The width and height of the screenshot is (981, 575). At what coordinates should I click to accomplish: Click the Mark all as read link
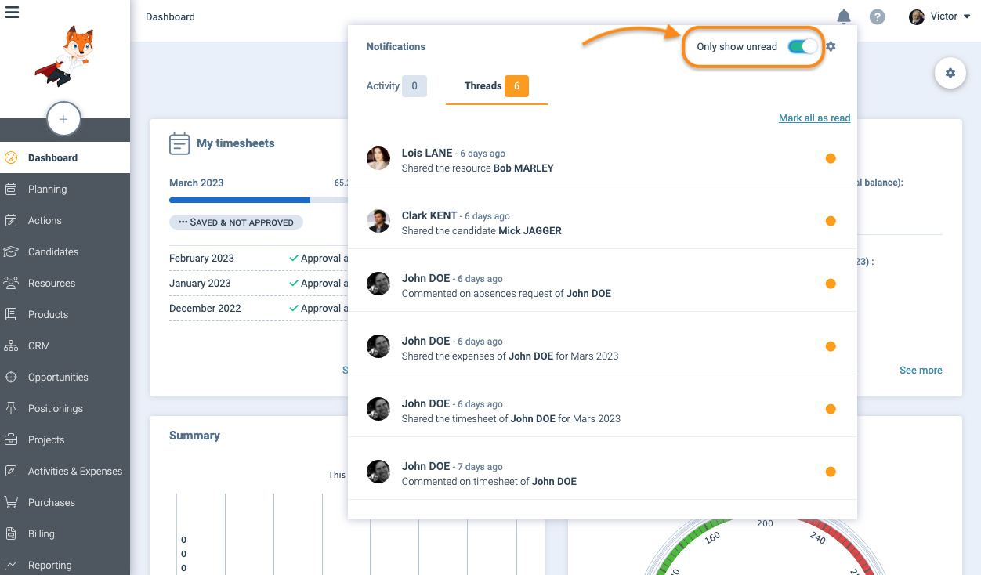814,118
